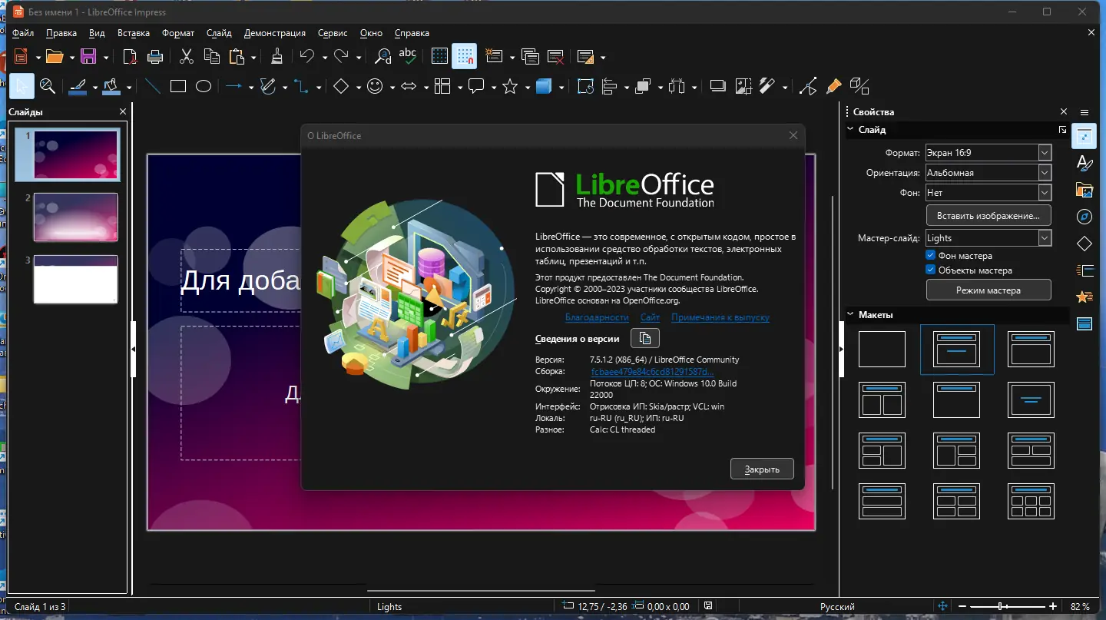
Task: Uncheck the Объекты мастера checkbox
Action: point(931,270)
